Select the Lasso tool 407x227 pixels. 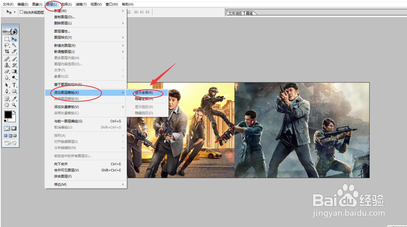click(7, 45)
